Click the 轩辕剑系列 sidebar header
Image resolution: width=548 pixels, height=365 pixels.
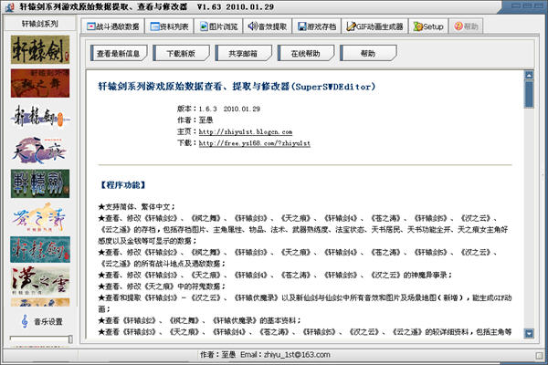(x=40, y=24)
